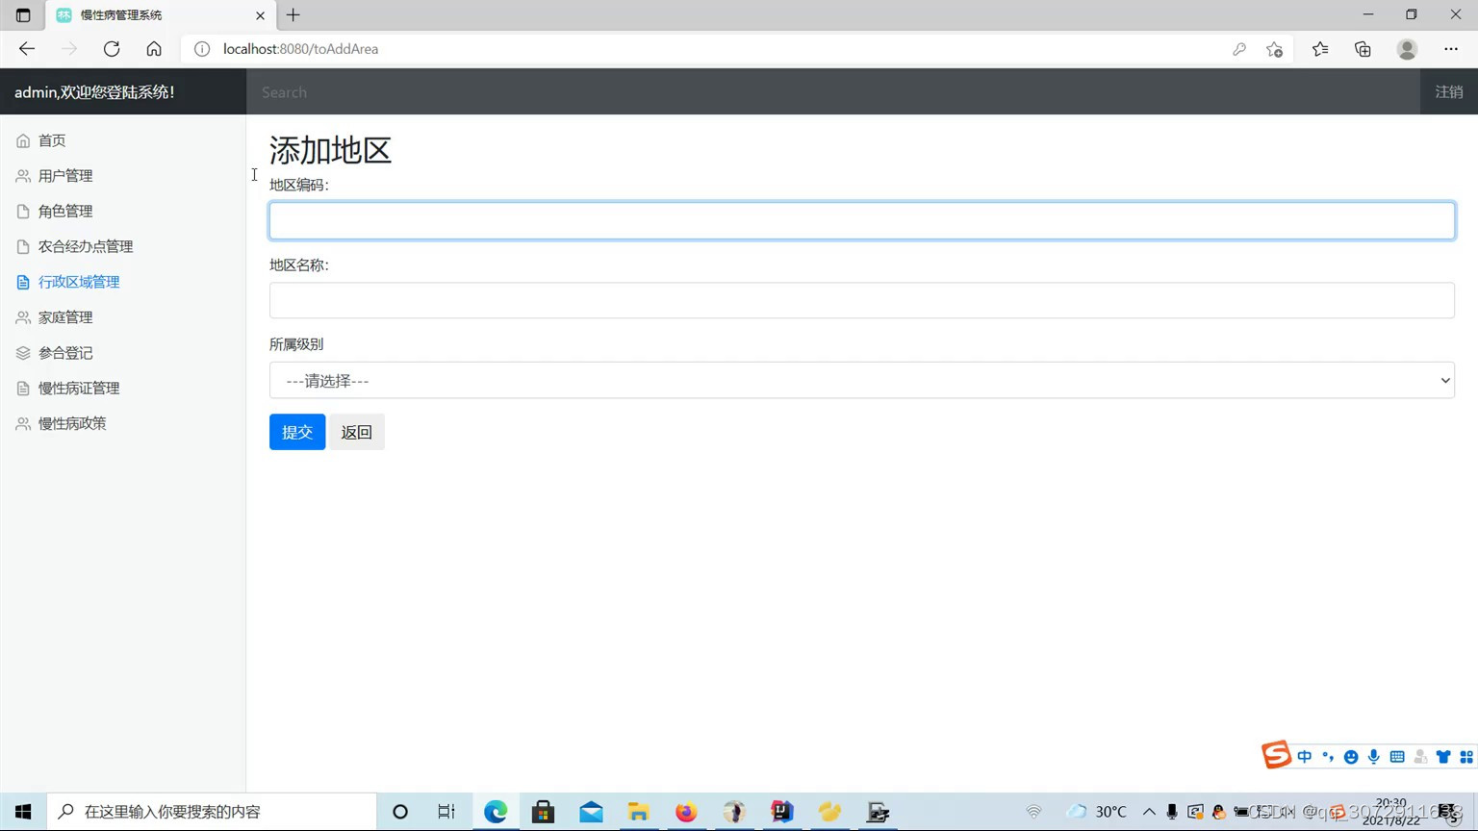Go back with browser back arrow
Viewport: 1478px width, 831px height.
(27, 49)
